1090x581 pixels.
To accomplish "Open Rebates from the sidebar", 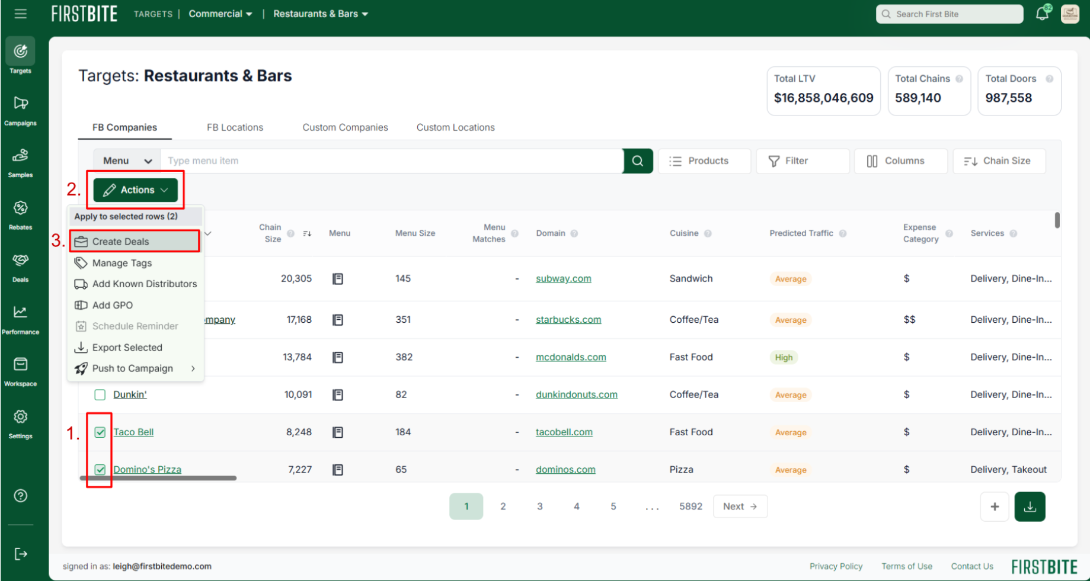I will click(20, 214).
